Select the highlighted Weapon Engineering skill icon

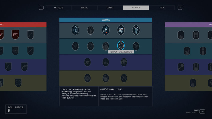(121, 46)
